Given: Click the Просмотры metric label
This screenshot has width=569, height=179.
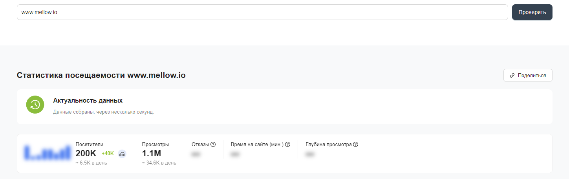Looking at the screenshot, I should (x=156, y=145).
